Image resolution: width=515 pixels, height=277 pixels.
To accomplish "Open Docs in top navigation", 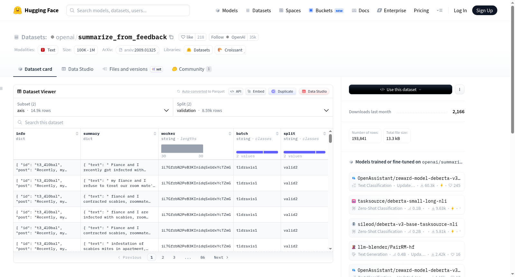I will 360,11.
